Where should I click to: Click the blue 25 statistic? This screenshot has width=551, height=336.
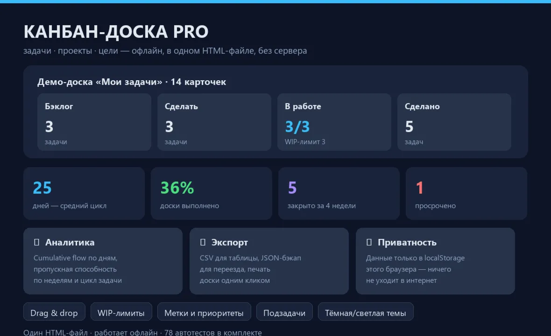click(x=42, y=188)
